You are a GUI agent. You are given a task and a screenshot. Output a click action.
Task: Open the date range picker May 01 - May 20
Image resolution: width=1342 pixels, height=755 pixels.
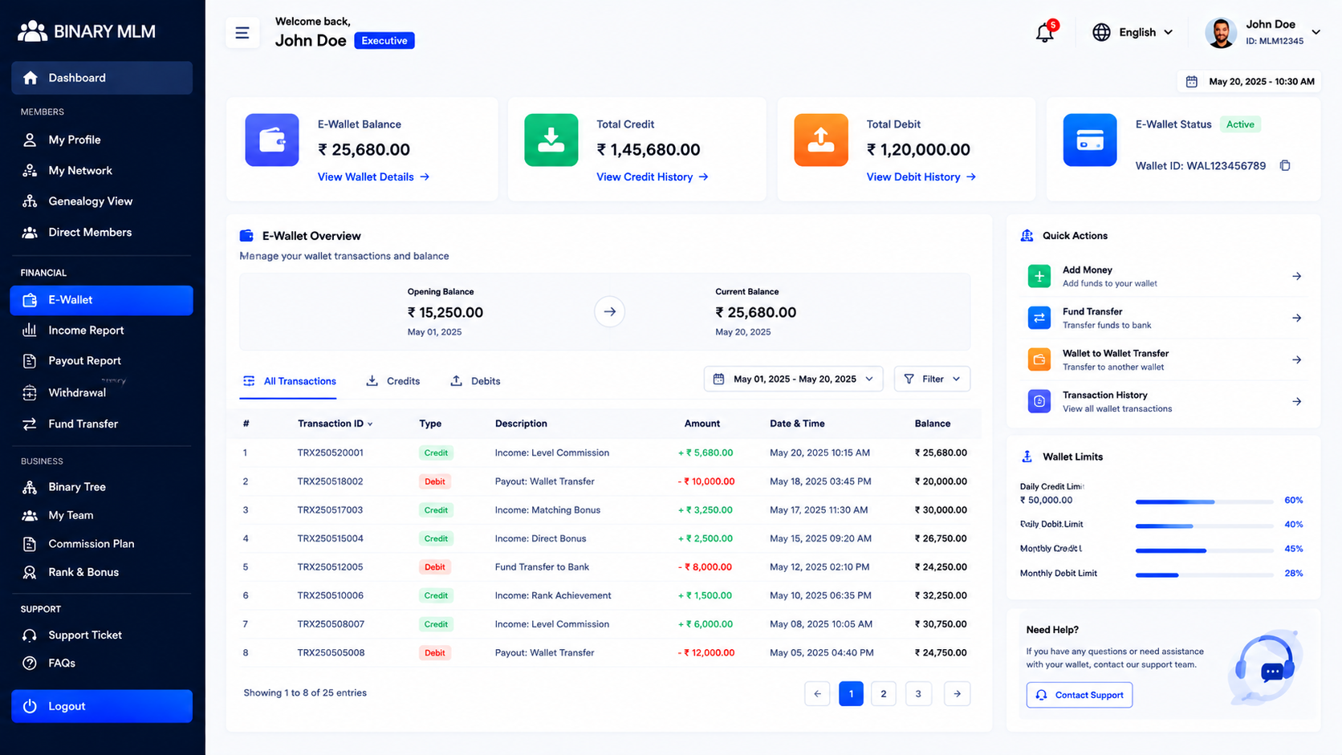pyautogui.click(x=793, y=379)
